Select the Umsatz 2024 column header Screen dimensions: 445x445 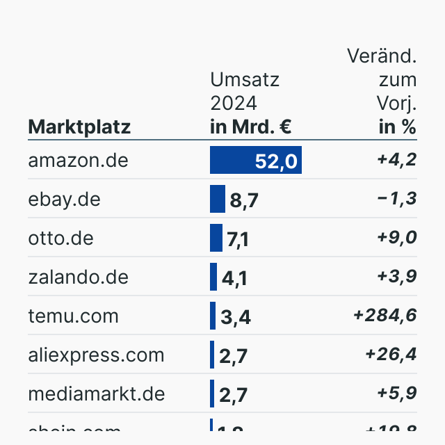coord(250,104)
